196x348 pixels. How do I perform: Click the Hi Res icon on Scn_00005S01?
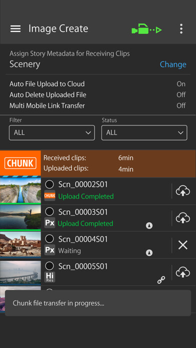(x=49, y=277)
